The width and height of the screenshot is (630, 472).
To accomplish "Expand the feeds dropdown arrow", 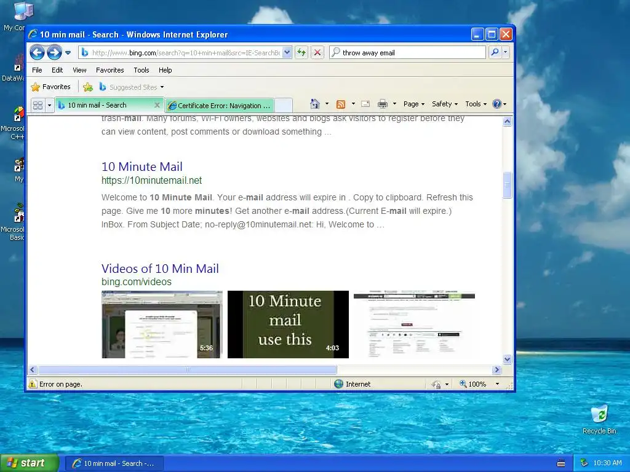I will 353,104.
